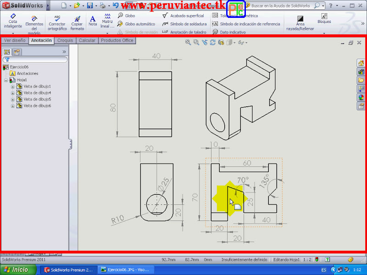Add a Globo balloon
The height and width of the screenshot is (275, 367).
127,16
